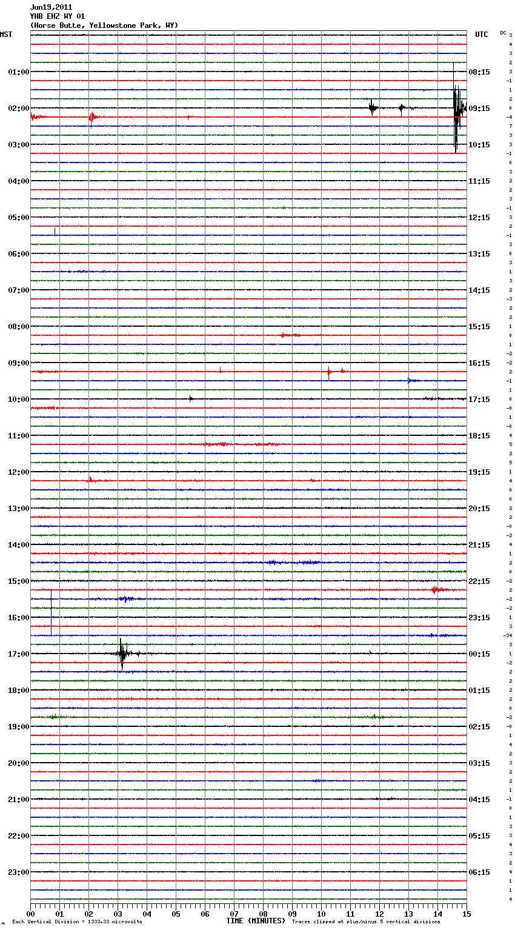Viewport: 515px width, 930px height.
Task: Click the minute 03 axis tick label
Action: click(118, 914)
